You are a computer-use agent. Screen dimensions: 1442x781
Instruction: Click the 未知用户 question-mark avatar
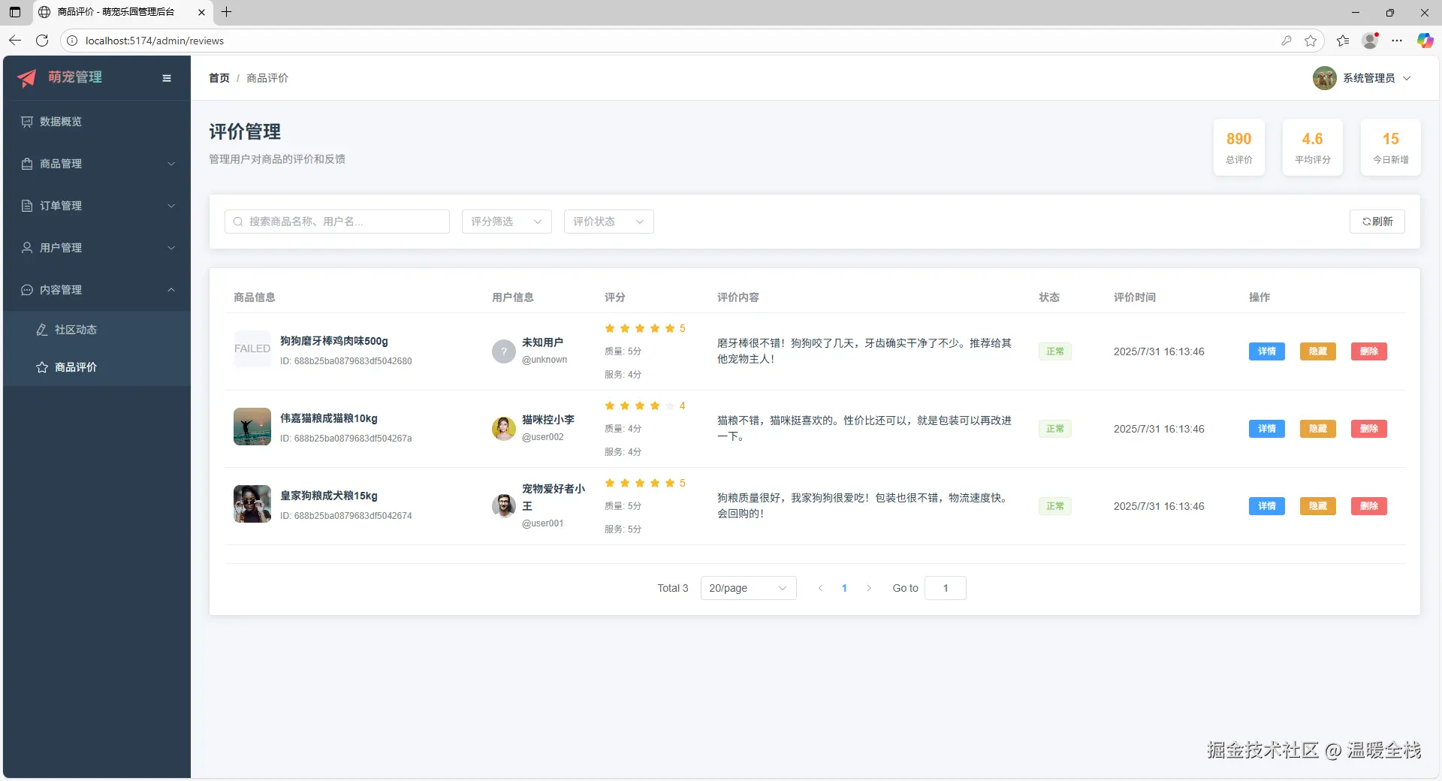pos(504,351)
